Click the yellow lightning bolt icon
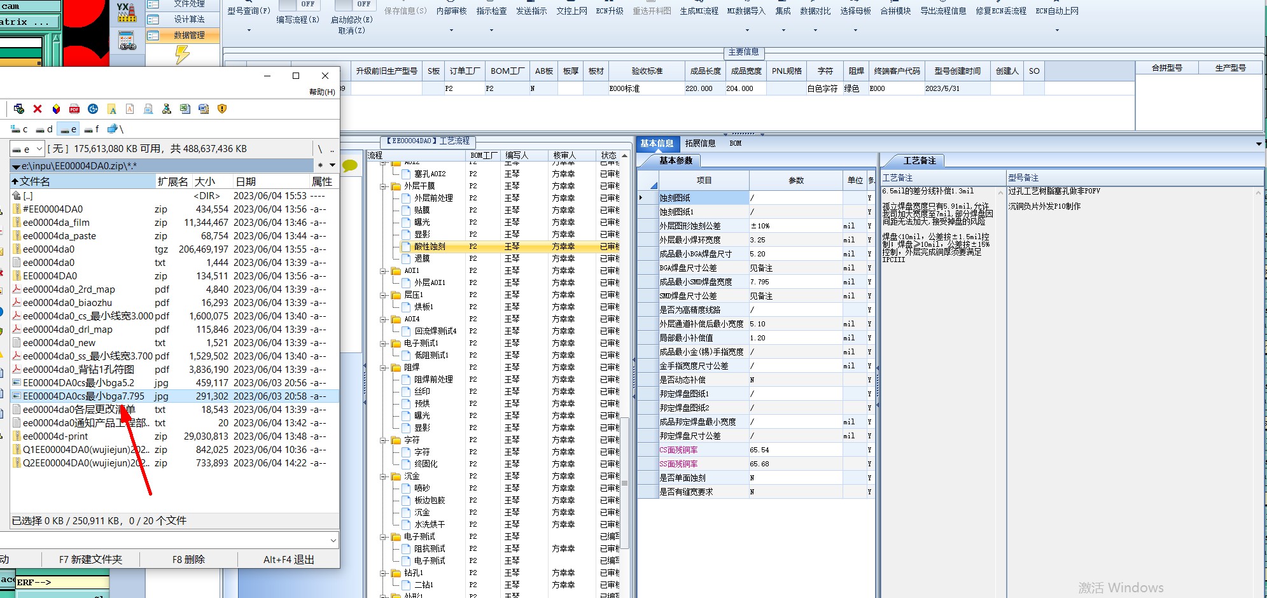This screenshot has height=598, width=1267. (x=182, y=55)
